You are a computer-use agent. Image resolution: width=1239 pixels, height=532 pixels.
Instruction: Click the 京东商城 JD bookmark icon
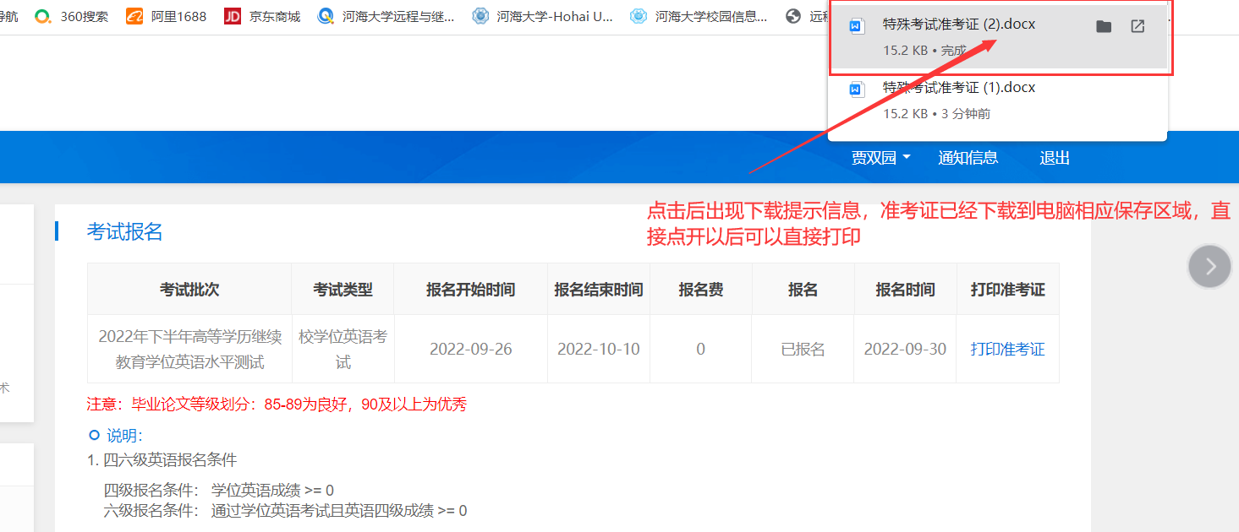pos(233,16)
